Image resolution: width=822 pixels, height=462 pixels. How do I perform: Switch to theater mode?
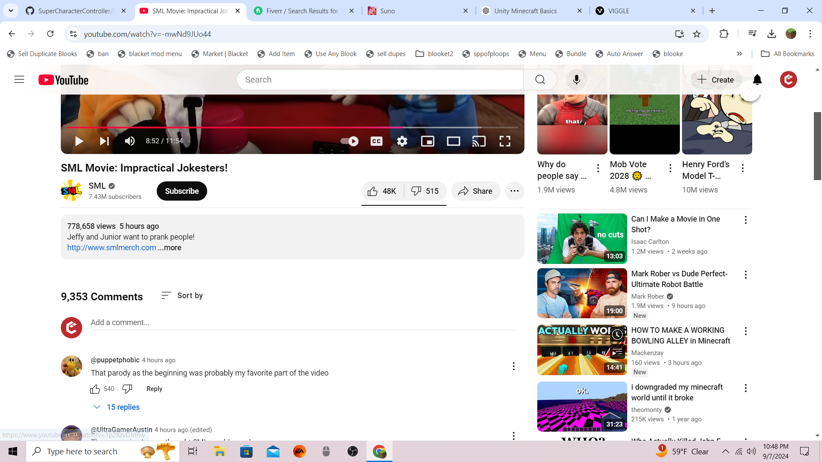453,141
